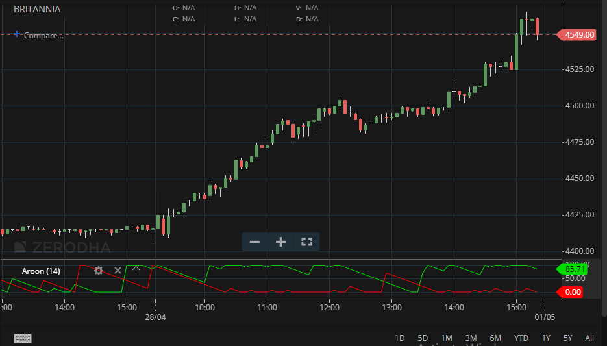The width and height of the screenshot is (607, 346).
Task: Open the Compare symbol field
Action: pyautogui.click(x=43, y=36)
